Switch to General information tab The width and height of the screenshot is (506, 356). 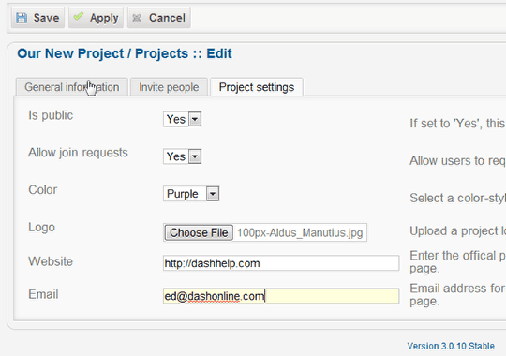[x=72, y=87]
